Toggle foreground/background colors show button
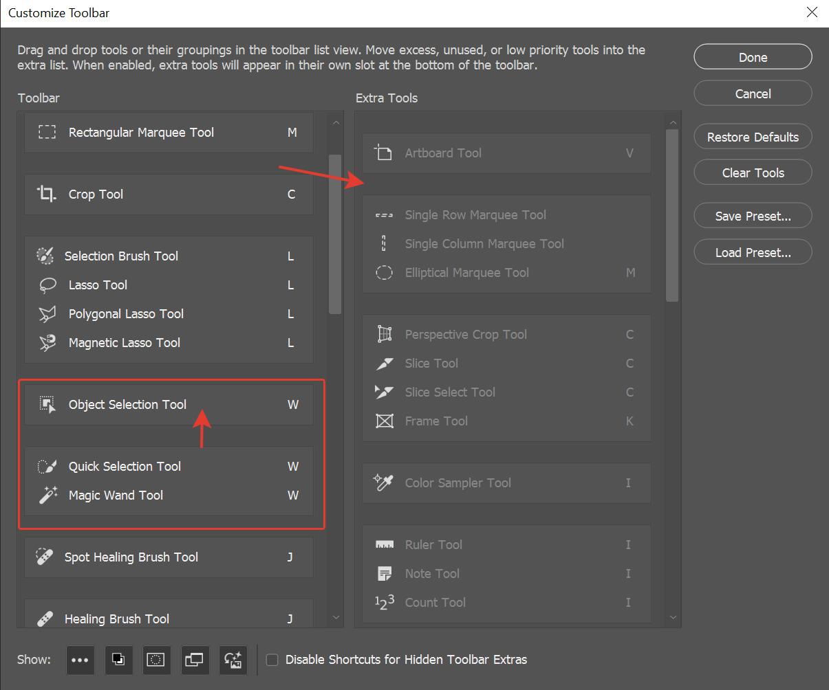Screen dimensions: 829x690 pos(118,660)
